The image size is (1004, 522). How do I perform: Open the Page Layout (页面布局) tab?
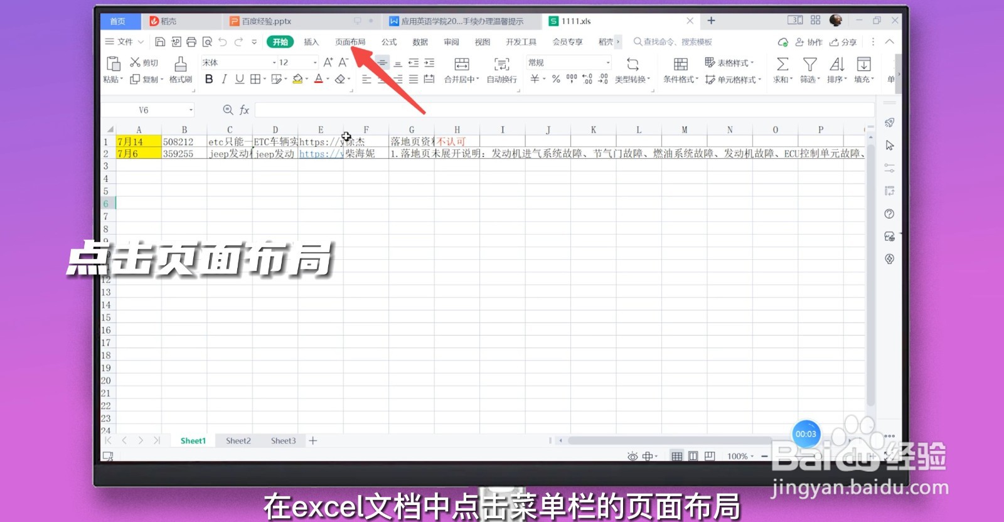click(x=350, y=42)
